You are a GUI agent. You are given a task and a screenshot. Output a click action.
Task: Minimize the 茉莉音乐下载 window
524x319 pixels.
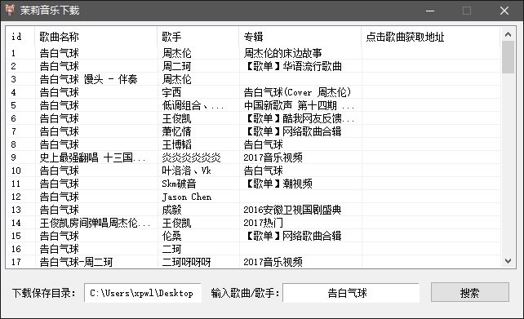[x=430, y=11]
